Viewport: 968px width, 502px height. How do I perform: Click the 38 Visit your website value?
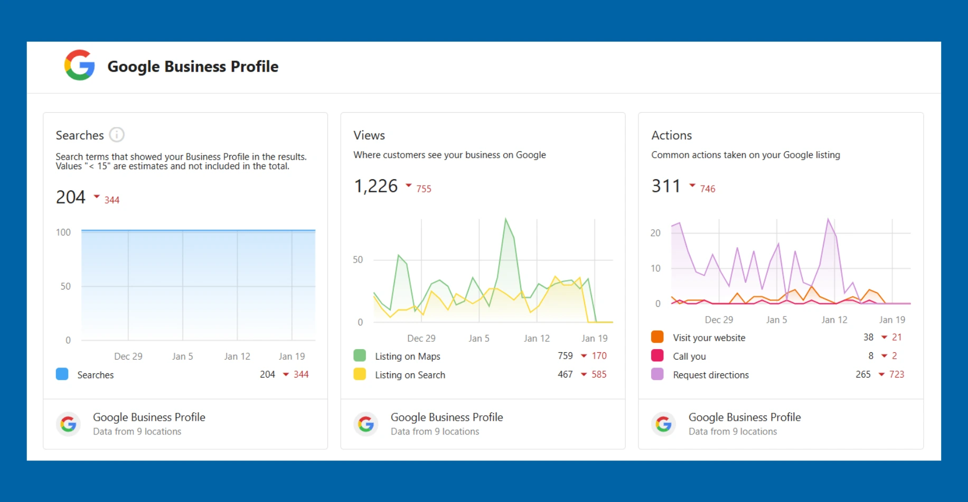tap(869, 337)
